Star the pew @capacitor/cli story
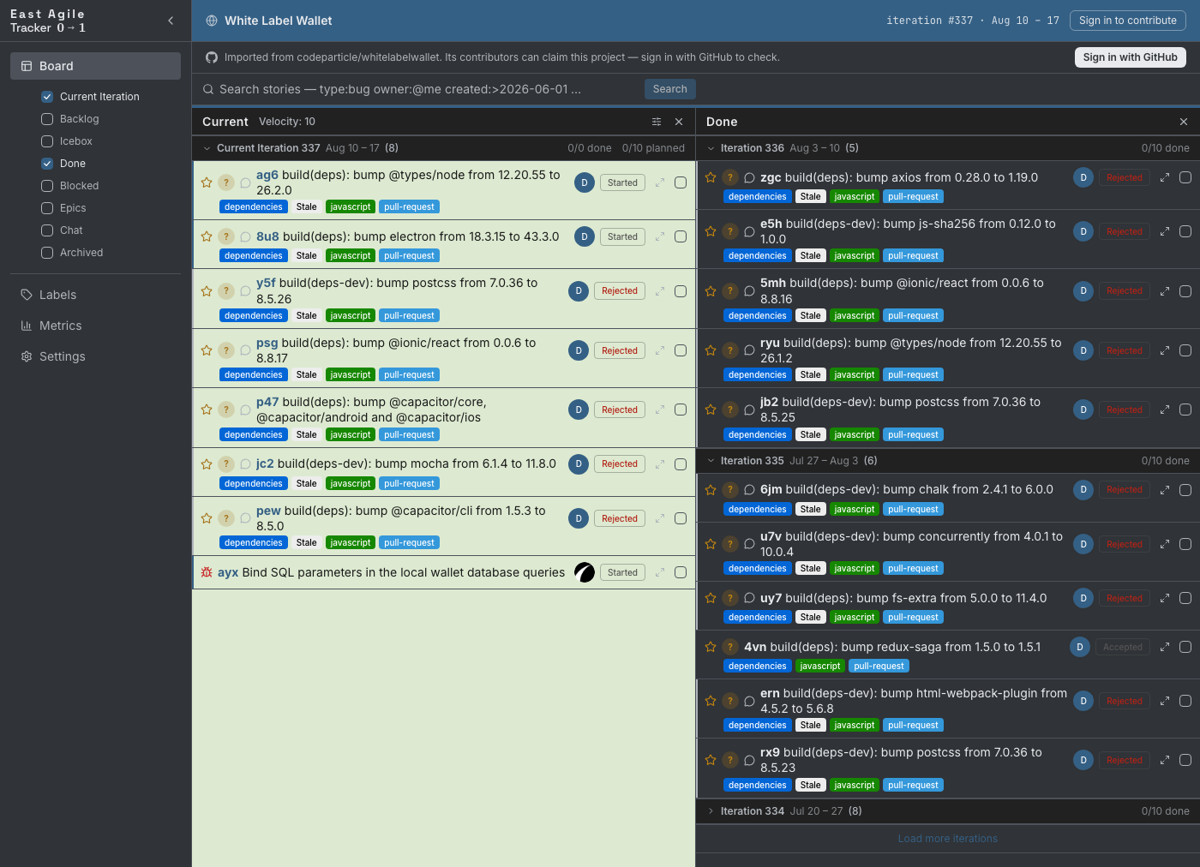This screenshot has height=867, width=1200. (207, 518)
